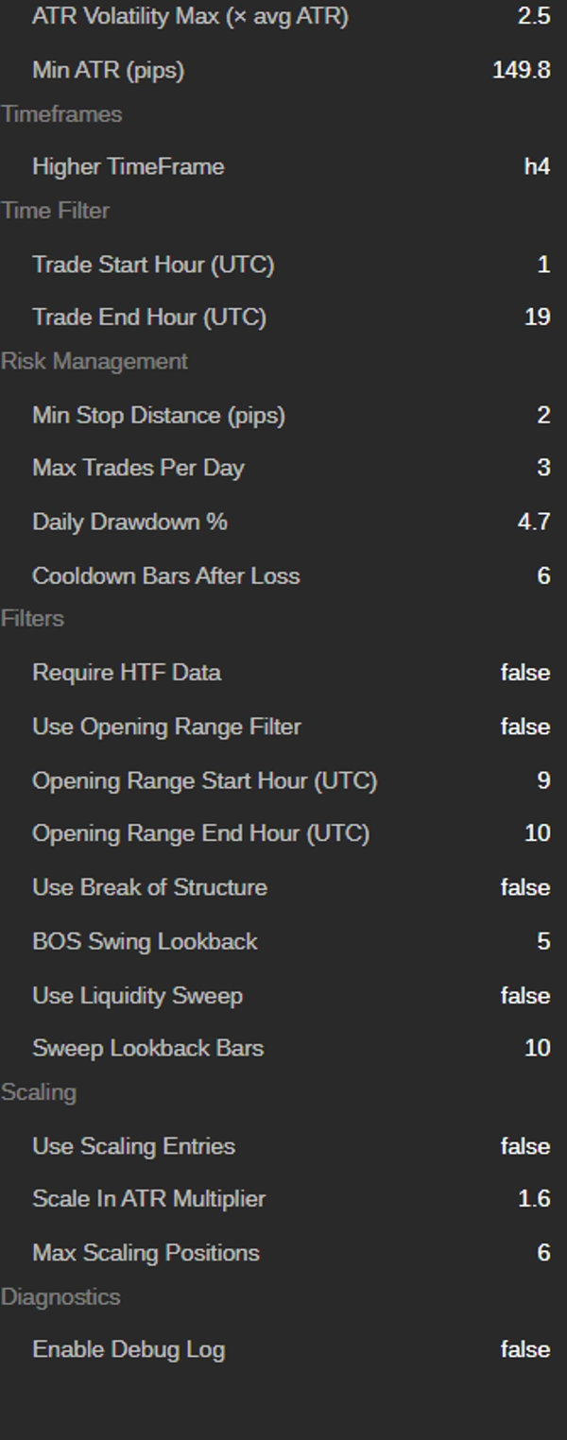
Task: Collapse the Diagnostics section header
Action: (x=60, y=1296)
